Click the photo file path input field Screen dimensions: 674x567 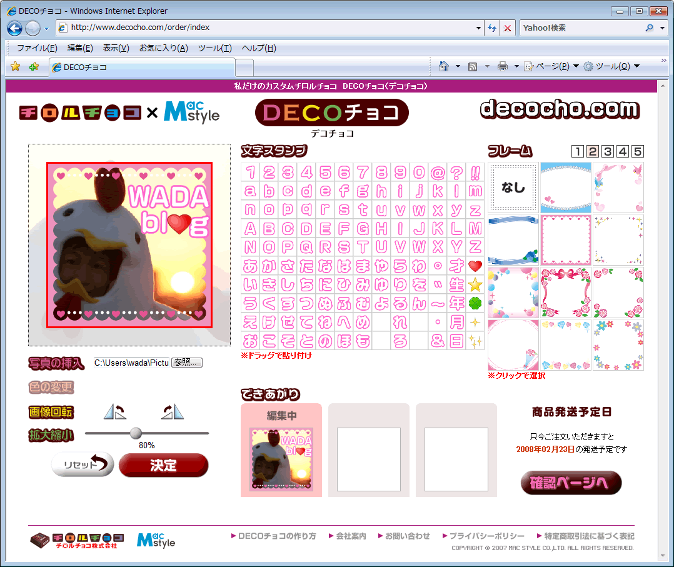[131, 363]
